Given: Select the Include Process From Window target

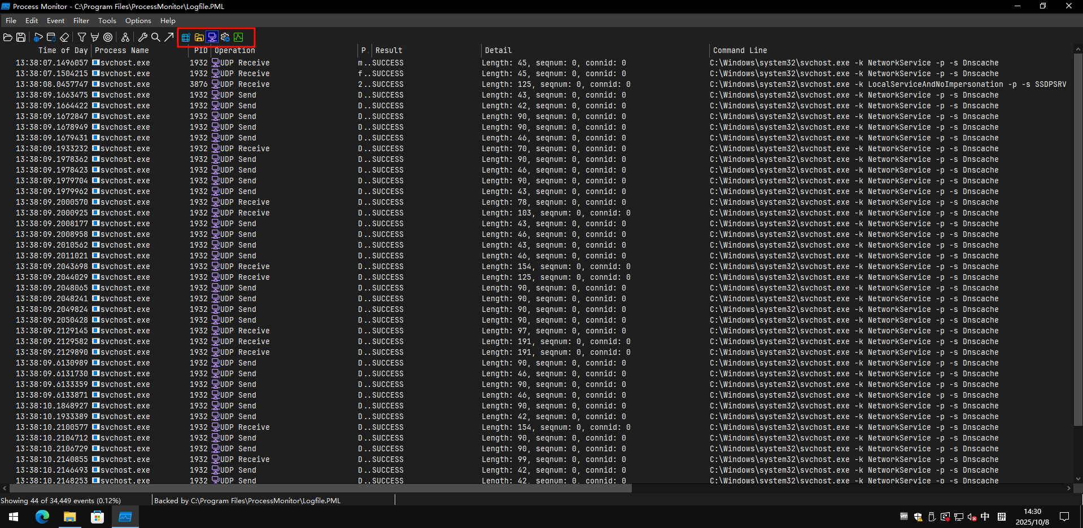Looking at the screenshot, I should [x=108, y=37].
